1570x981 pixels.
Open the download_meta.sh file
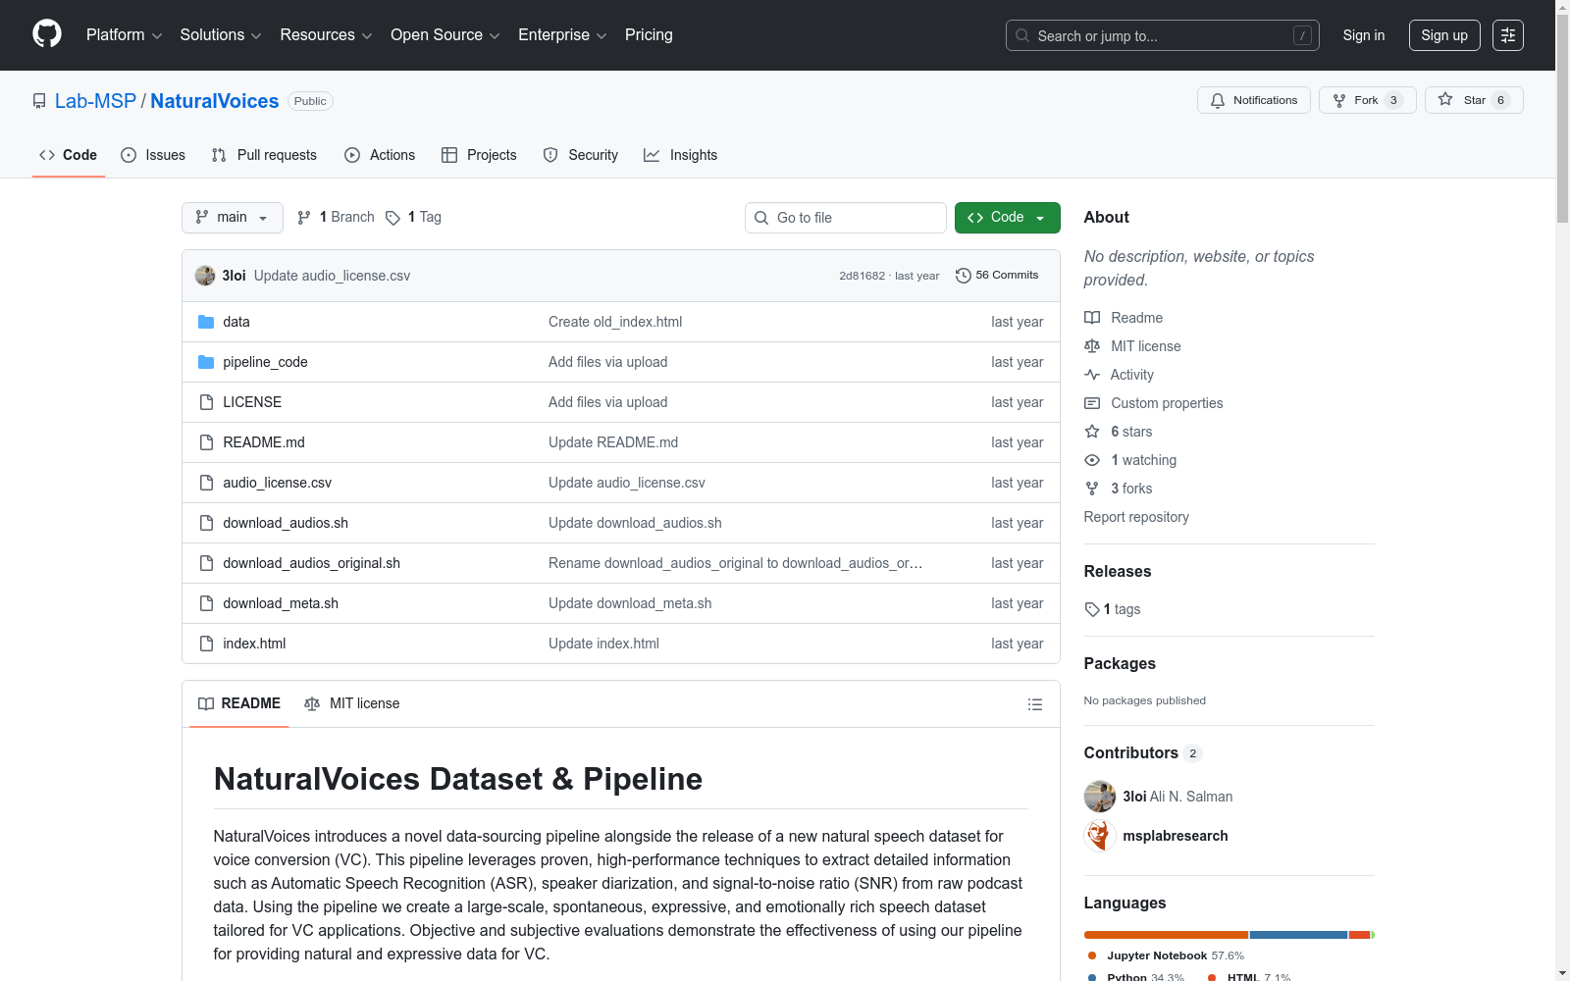tap(281, 603)
